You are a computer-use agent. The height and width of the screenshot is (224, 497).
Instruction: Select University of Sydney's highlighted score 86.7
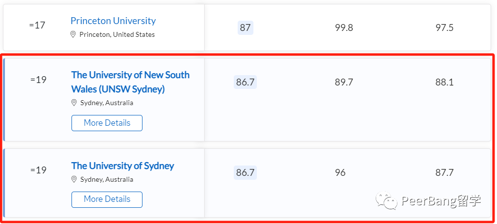[246, 173]
